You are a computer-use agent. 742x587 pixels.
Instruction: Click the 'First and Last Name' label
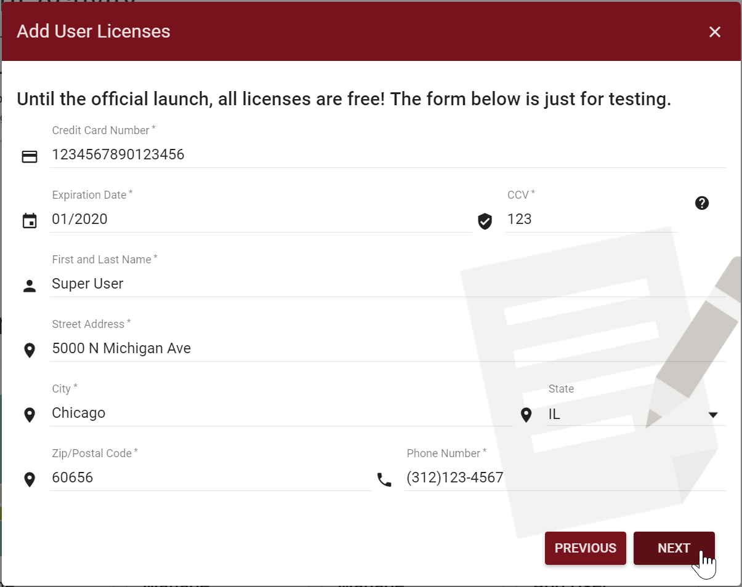tap(105, 260)
